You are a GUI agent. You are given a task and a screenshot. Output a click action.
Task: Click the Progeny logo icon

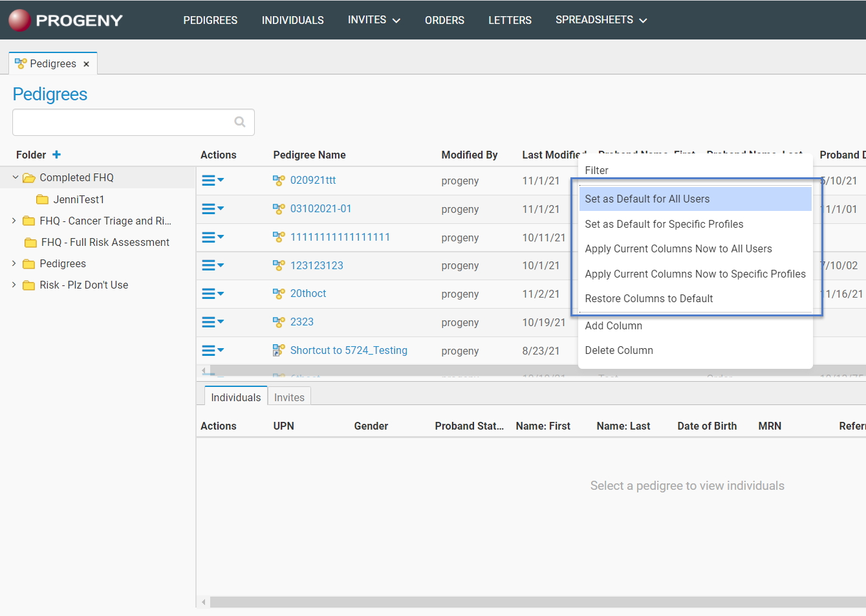point(19,20)
